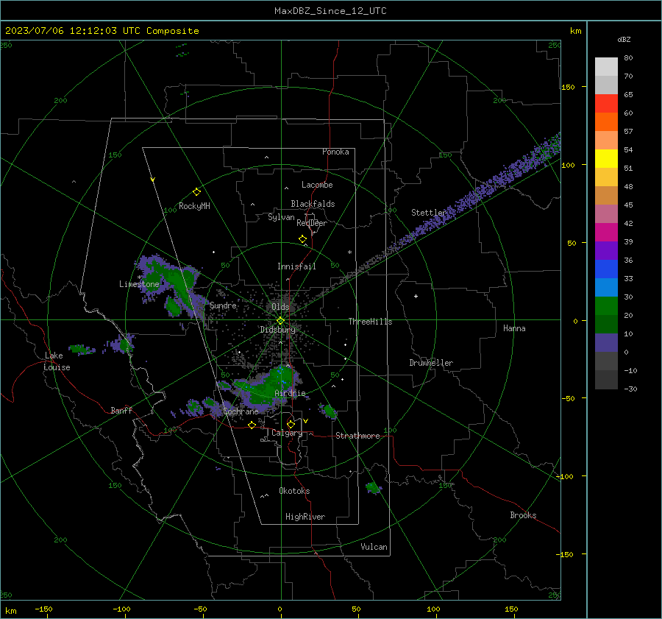Click the Drumheller town label
Viewport: 662px width, 619px height.
pyautogui.click(x=431, y=363)
